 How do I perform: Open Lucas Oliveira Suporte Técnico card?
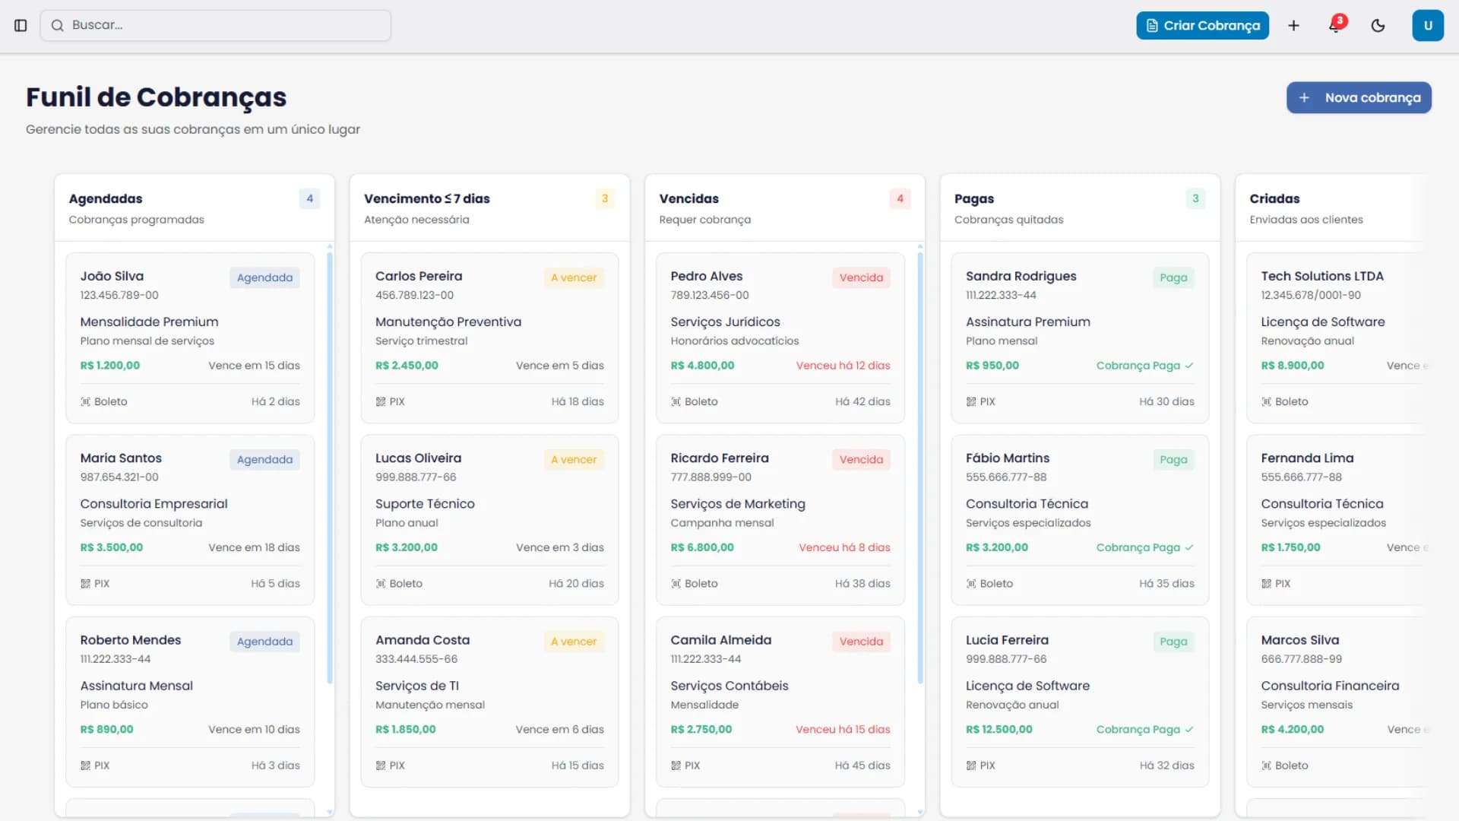(489, 519)
